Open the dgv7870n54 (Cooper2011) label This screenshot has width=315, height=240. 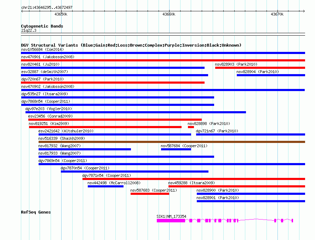point(85,168)
